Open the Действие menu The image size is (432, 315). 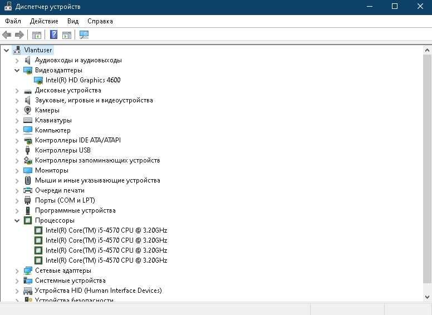[x=44, y=21]
